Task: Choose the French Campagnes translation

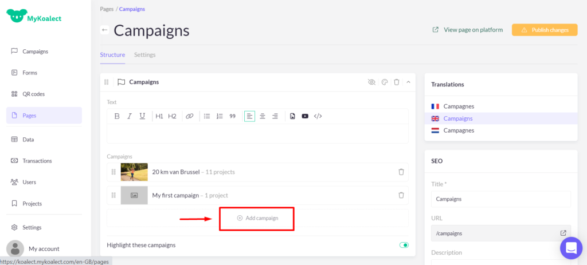Action: pyautogui.click(x=459, y=106)
